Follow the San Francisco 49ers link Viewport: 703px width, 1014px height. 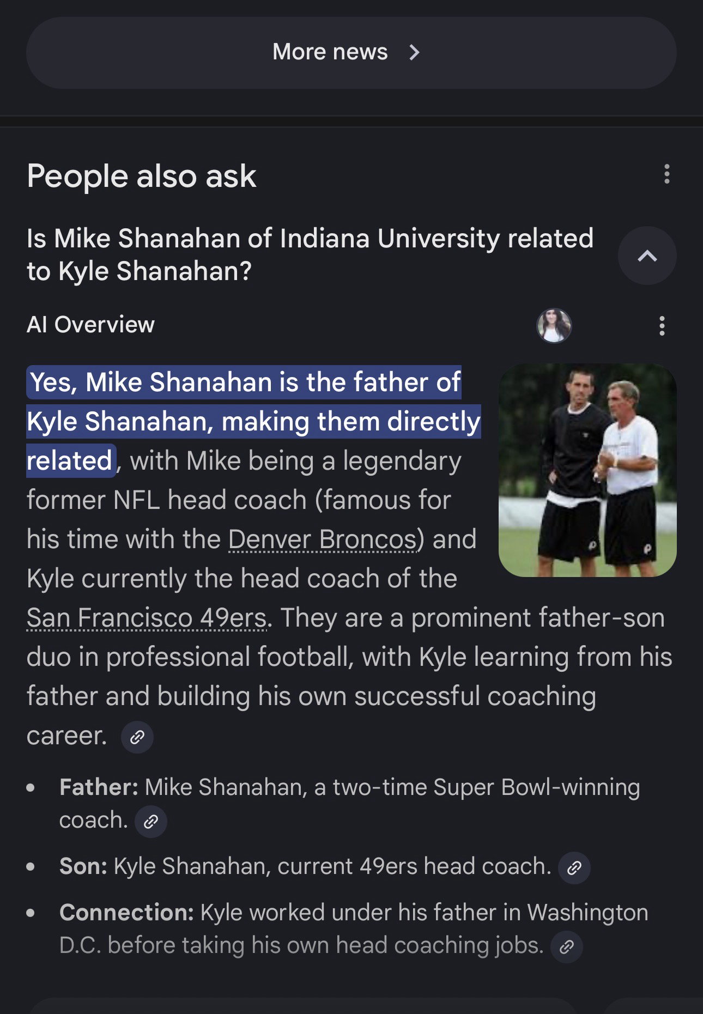coord(146,618)
